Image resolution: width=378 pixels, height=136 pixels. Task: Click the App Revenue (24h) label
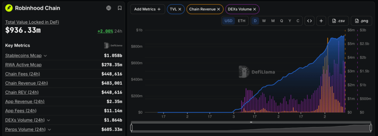click(x=25, y=101)
